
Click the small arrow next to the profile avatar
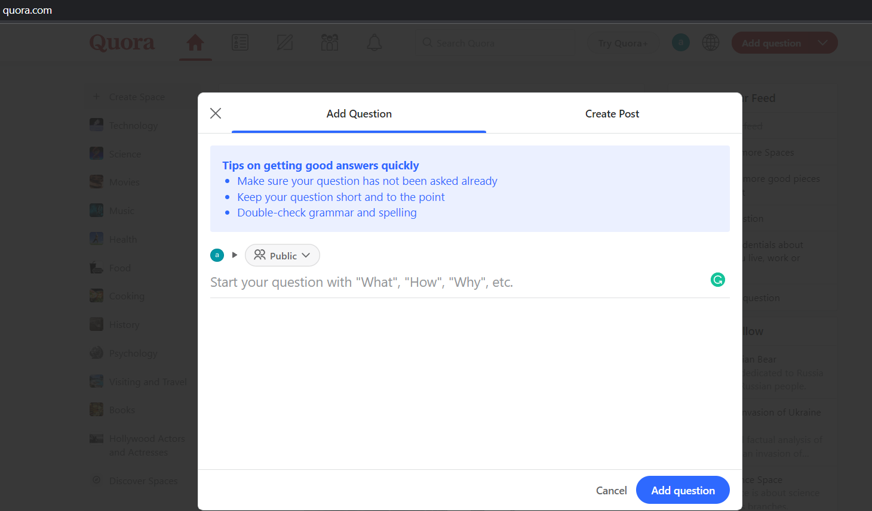tap(235, 255)
